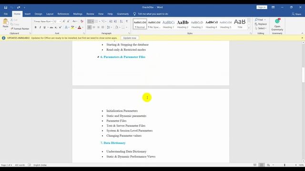
Task: Open the Grammarly panel icon
Action: [277, 21]
